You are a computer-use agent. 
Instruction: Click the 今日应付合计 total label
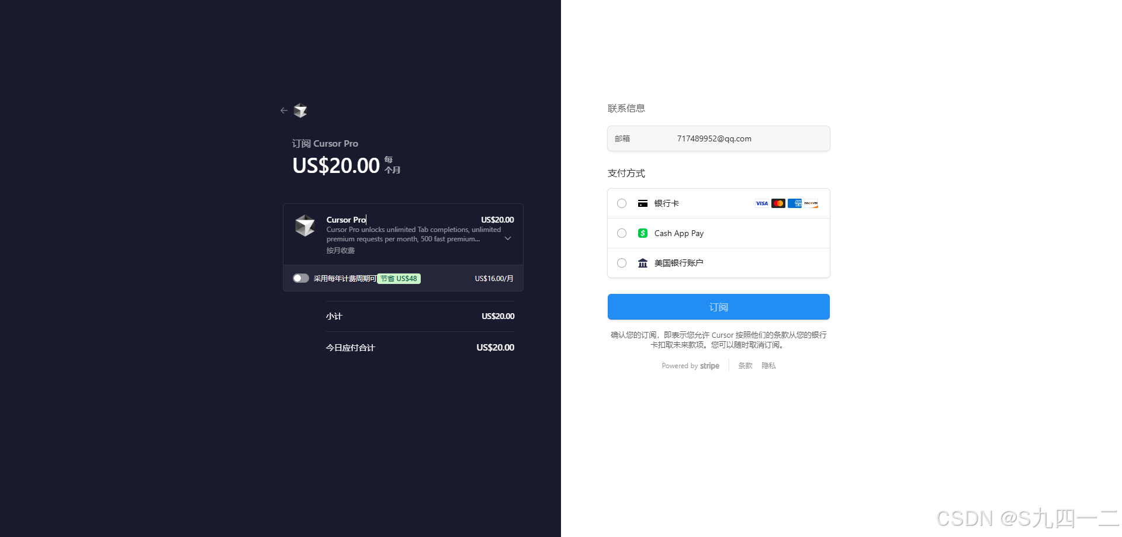point(351,348)
